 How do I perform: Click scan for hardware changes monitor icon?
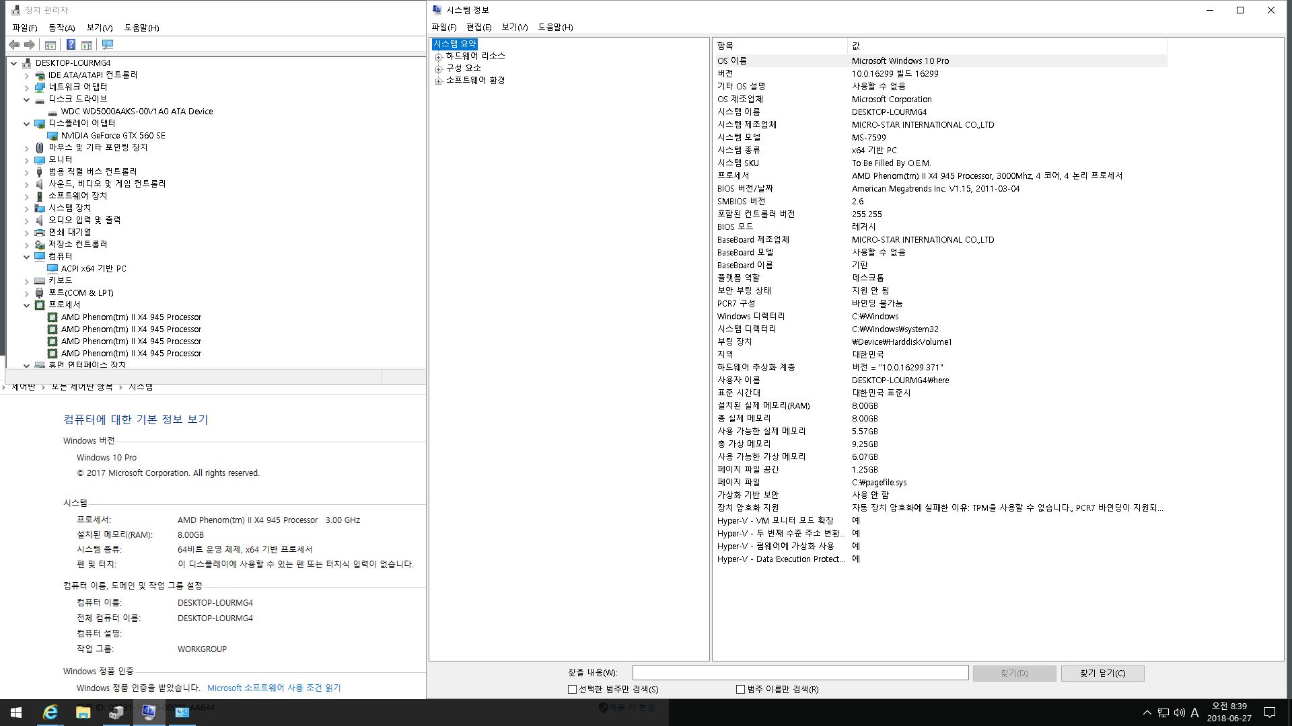click(x=108, y=44)
